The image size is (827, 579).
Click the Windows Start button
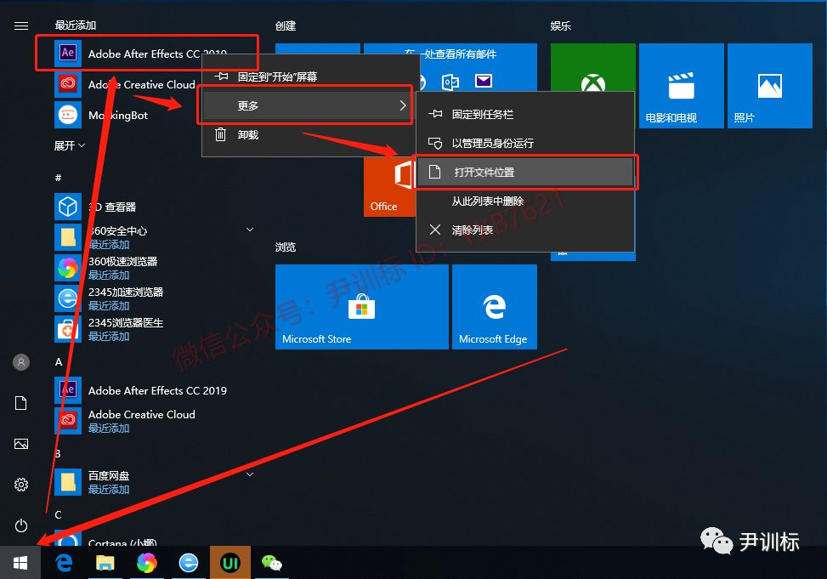click(x=20, y=563)
